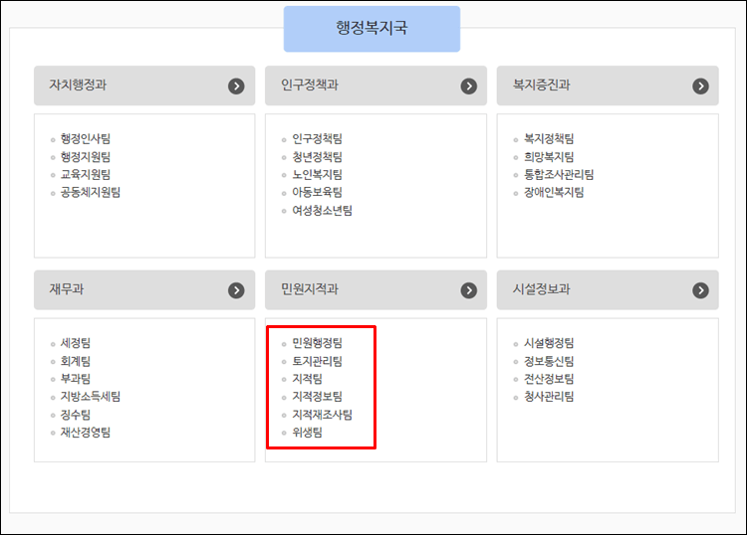The image size is (747, 535).
Task: Click 정보통신팀 team entry
Action: [x=549, y=361]
